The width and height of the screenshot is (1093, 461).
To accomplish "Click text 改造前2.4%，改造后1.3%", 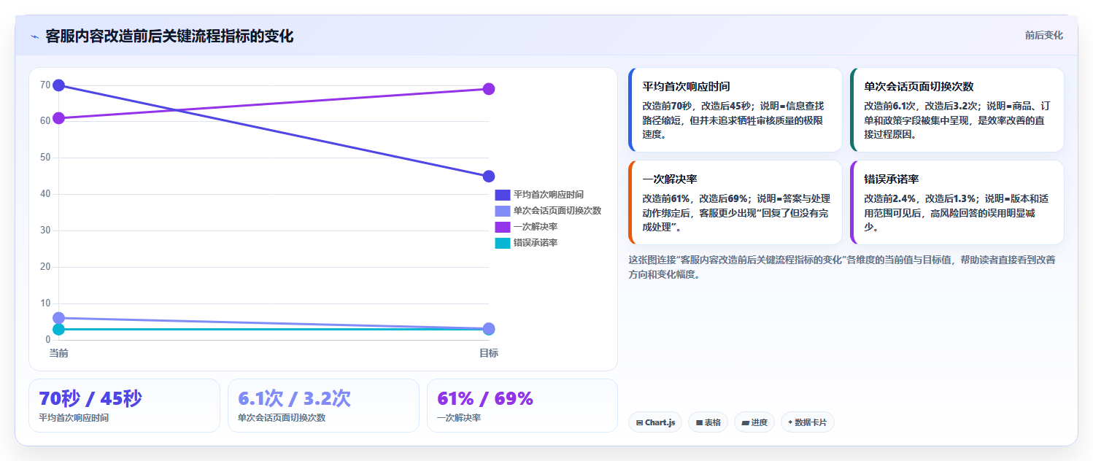I will pos(919,198).
